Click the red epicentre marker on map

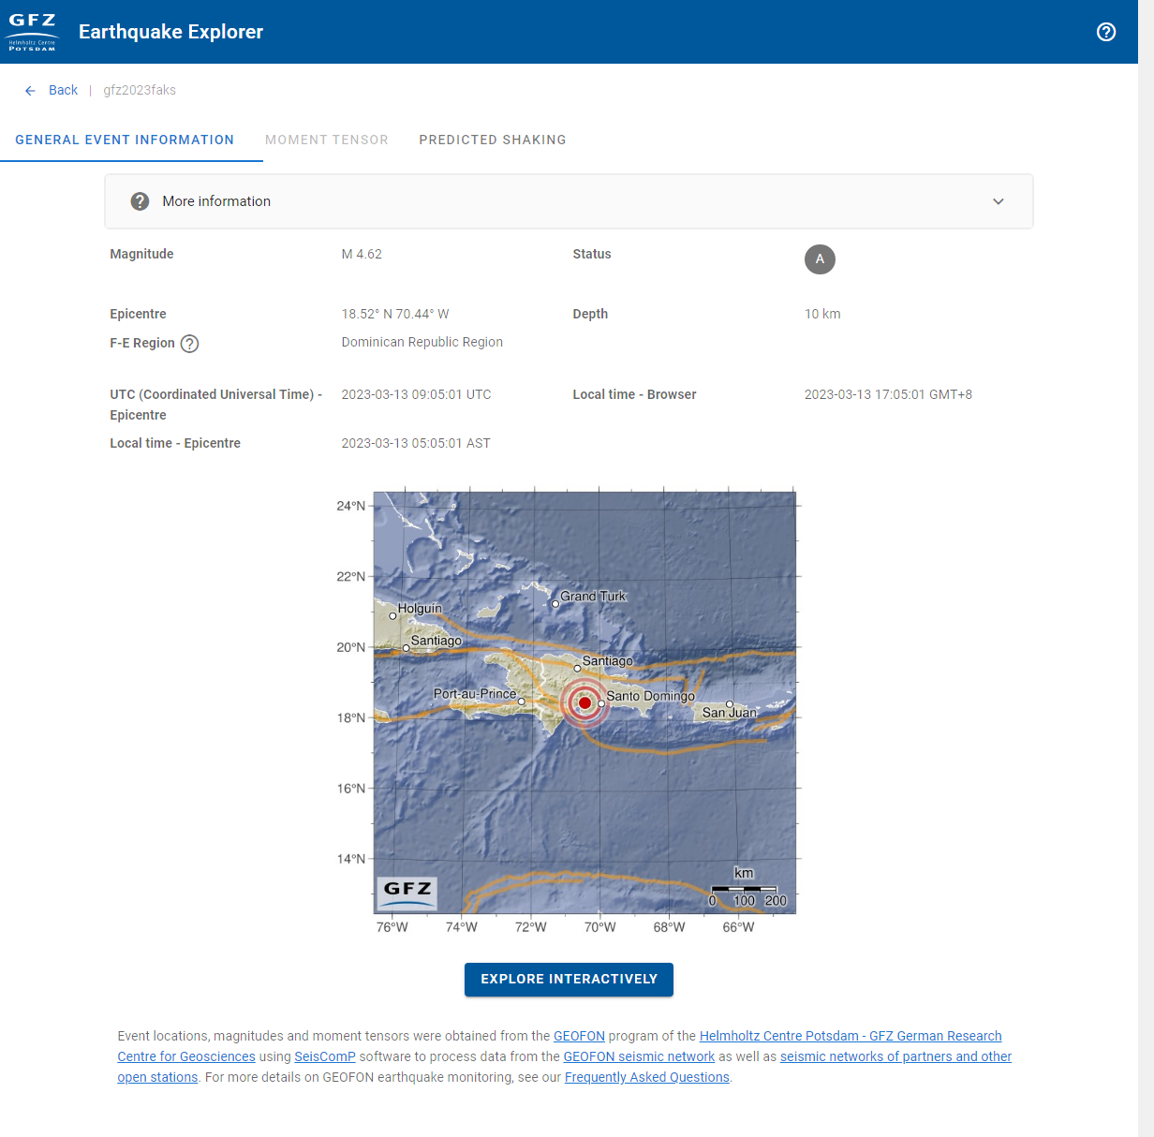tap(584, 702)
